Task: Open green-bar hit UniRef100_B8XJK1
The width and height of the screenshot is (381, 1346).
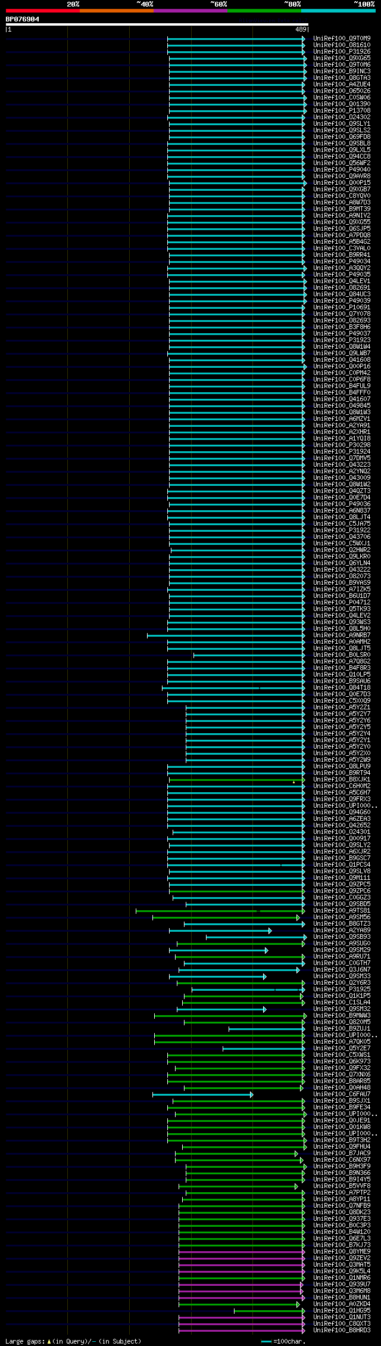Action: (342, 780)
